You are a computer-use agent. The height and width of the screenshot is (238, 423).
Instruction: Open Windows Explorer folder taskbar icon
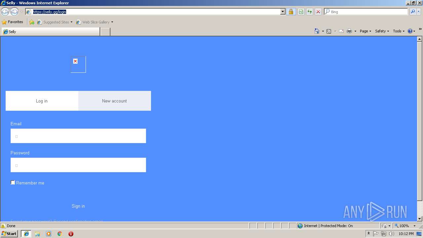(x=37, y=234)
